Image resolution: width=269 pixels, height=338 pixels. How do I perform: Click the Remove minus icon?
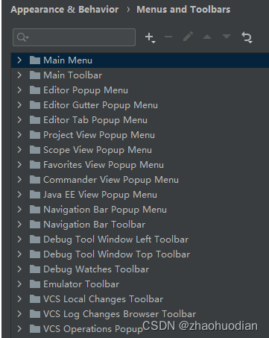(168, 37)
